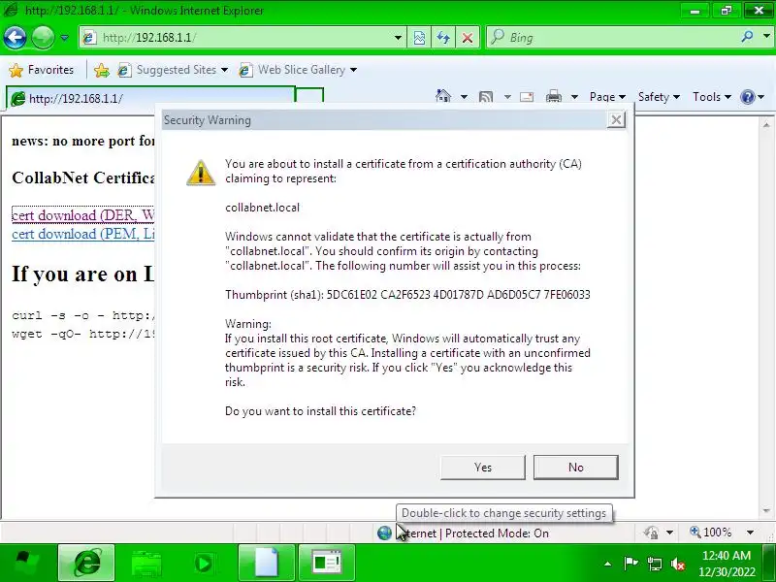This screenshot has height=582, width=776.
Task: Toggle the Compatibility View icon
Action: tap(419, 38)
